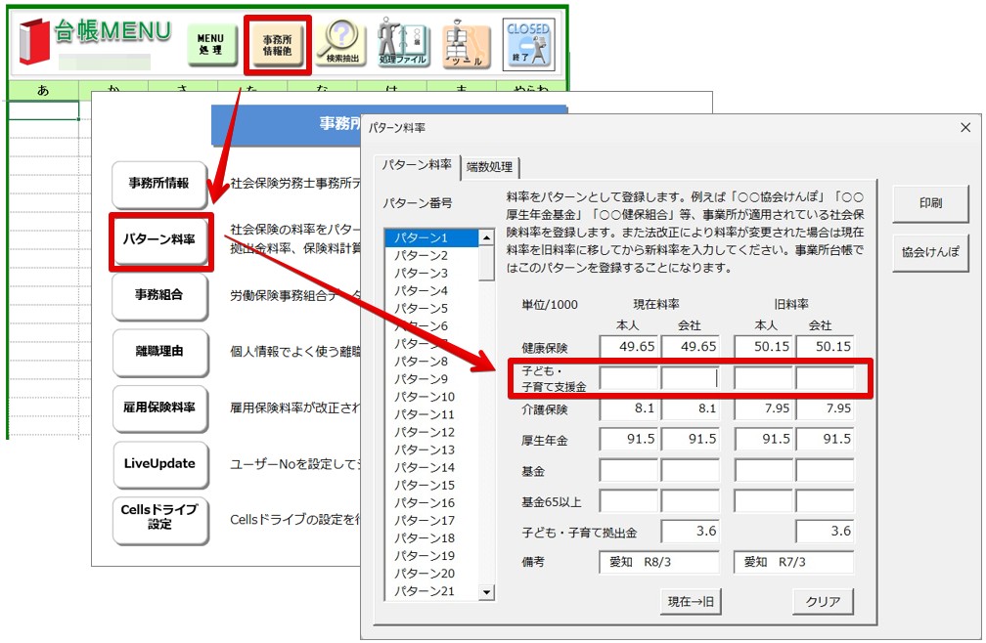Close the パターン料率 dialog
The image size is (986, 643).
pyautogui.click(x=965, y=128)
